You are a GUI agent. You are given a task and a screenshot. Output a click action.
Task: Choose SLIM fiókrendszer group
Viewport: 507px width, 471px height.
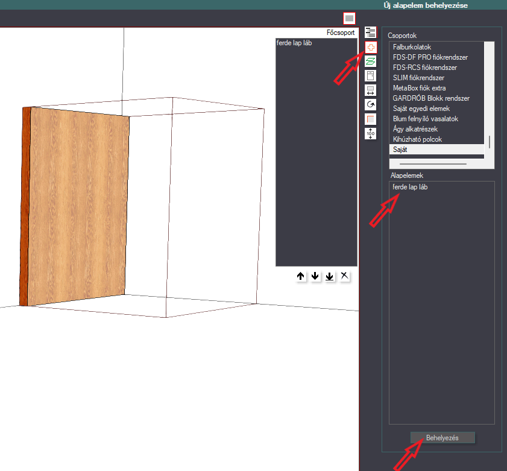tap(436, 78)
